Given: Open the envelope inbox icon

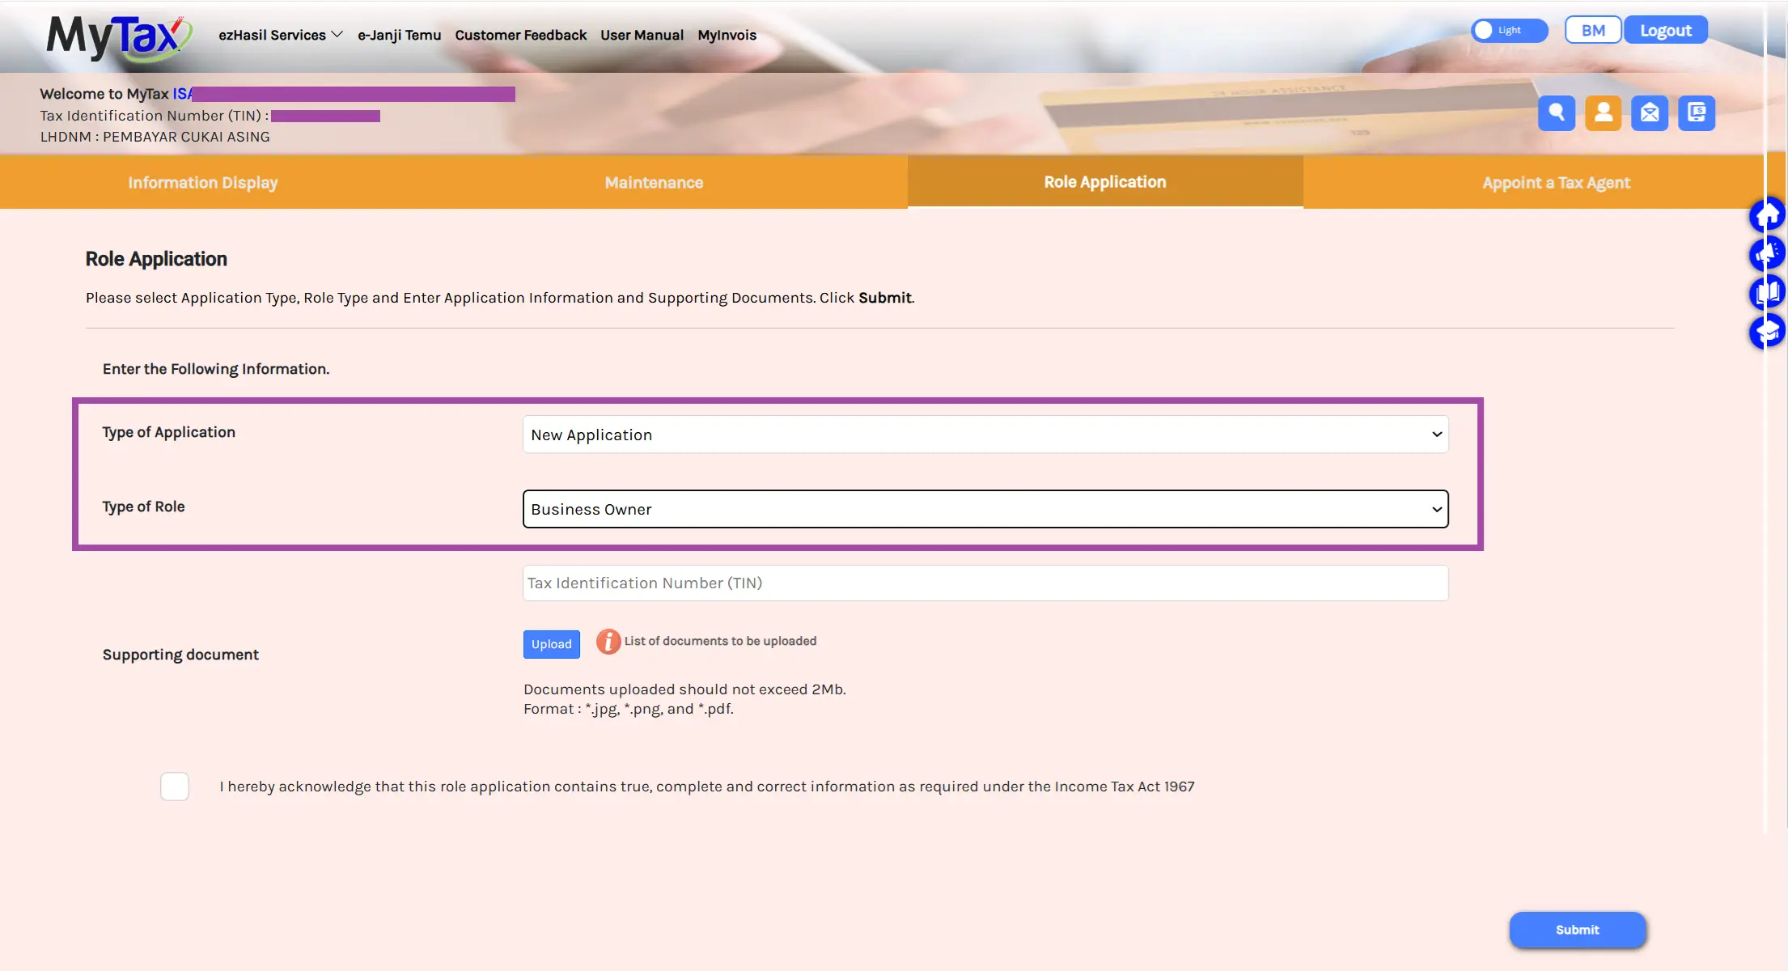Looking at the screenshot, I should [x=1650, y=113].
